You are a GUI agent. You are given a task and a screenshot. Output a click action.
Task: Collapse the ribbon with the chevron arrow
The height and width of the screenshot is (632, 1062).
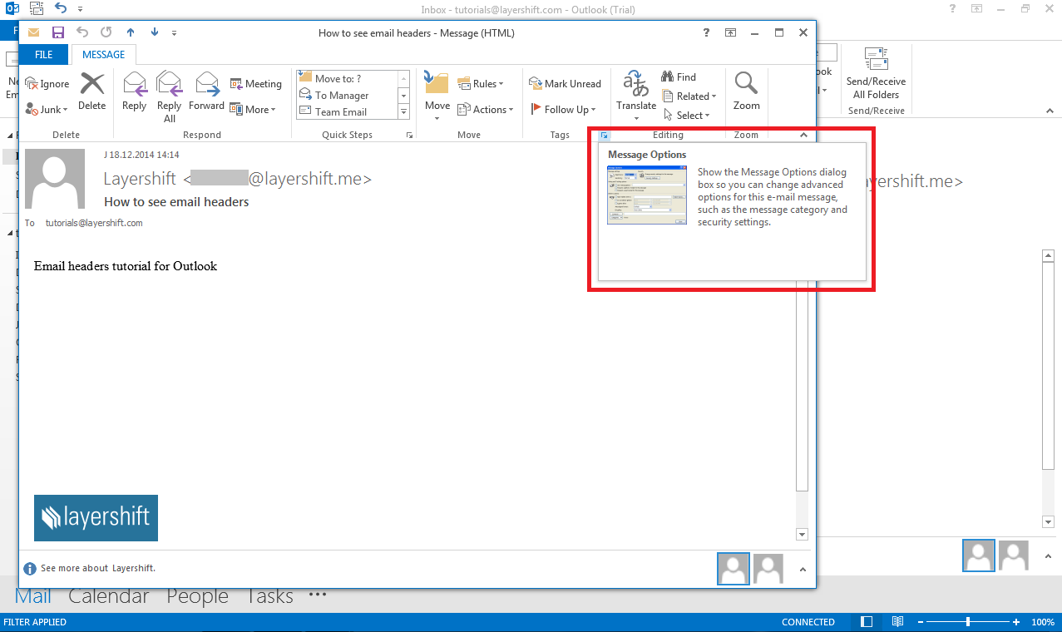(x=803, y=134)
